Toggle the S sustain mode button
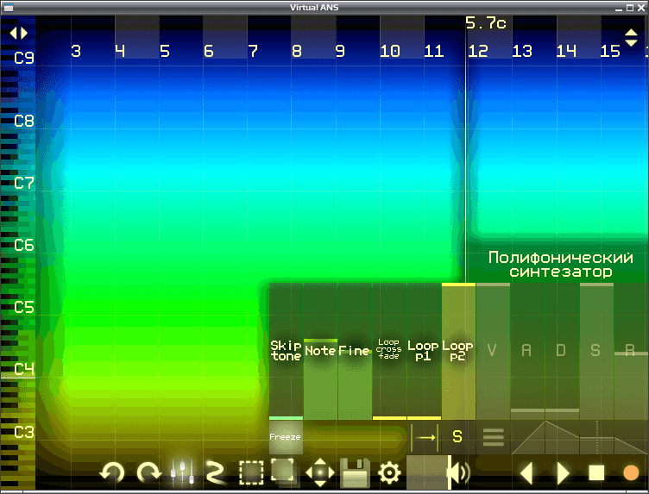The height and width of the screenshot is (494, 649). click(457, 437)
